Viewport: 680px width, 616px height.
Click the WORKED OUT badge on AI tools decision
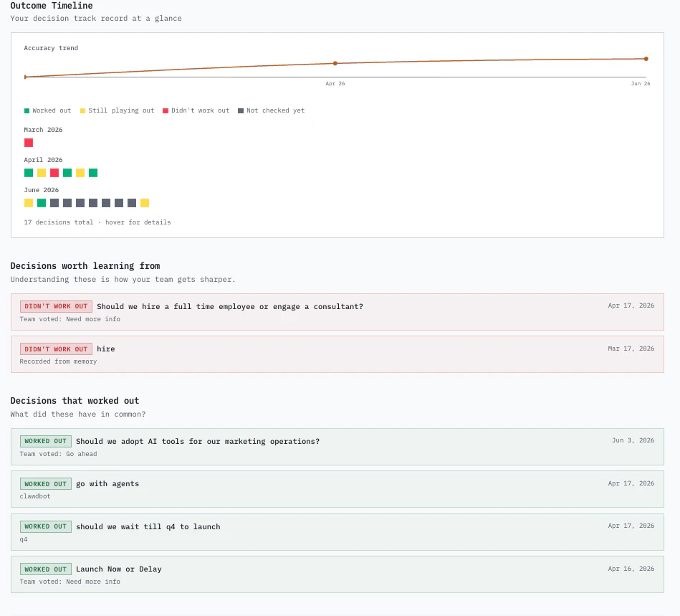[46, 441]
